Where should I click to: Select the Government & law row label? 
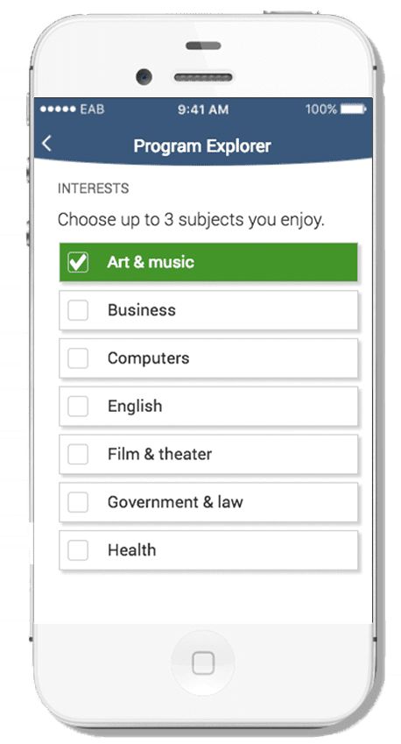coord(175,502)
